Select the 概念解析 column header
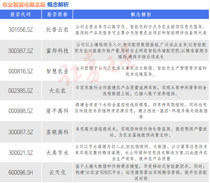 (141, 14)
